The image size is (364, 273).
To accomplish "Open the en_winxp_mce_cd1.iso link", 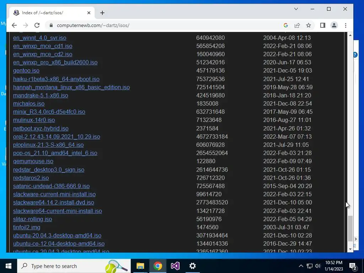I will 43,46.
